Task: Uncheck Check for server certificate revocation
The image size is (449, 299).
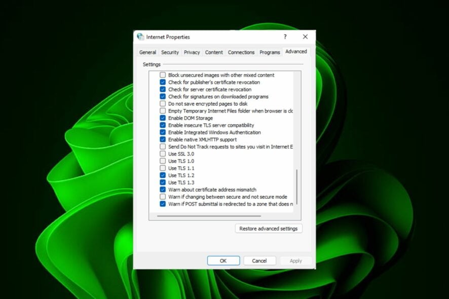Action: 163,89
